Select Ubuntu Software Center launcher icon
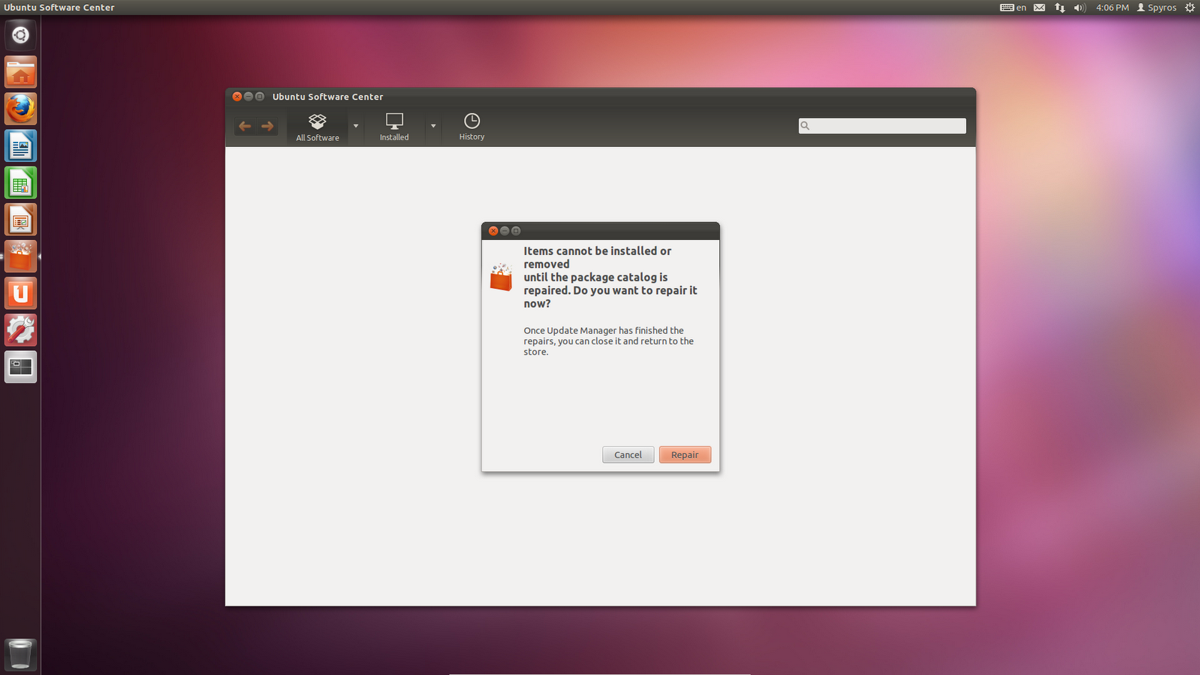 point(20,256)
